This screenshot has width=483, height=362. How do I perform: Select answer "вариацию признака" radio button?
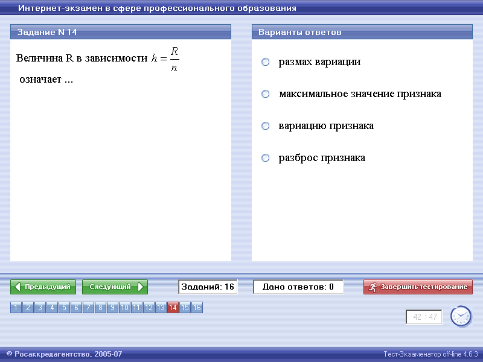(265, 126)
